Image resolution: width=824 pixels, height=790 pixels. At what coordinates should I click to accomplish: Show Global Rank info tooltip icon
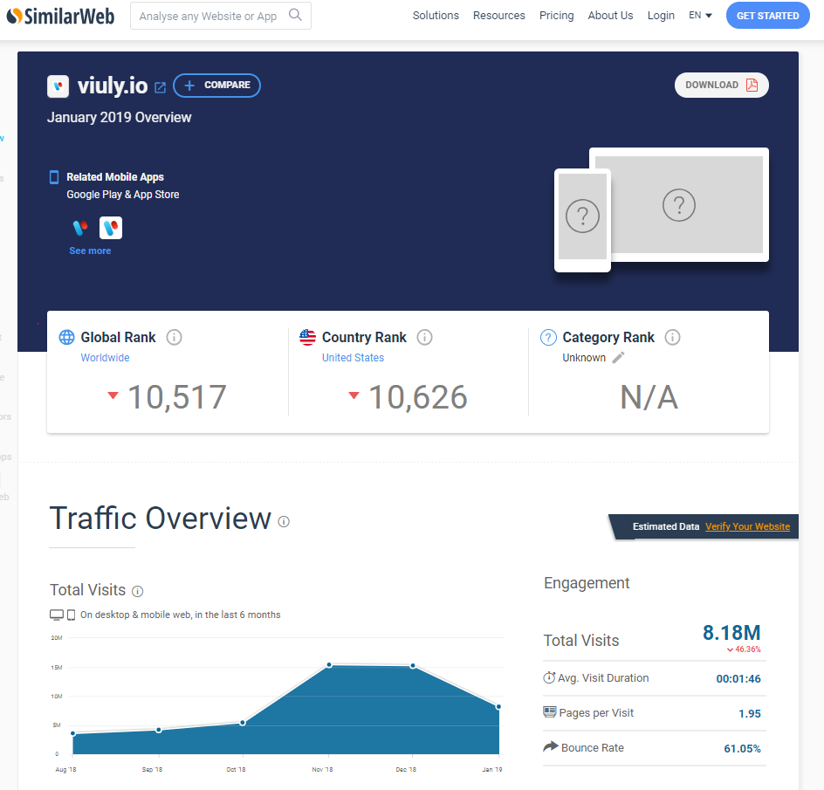pyautogui.click(x=174, y=337)
